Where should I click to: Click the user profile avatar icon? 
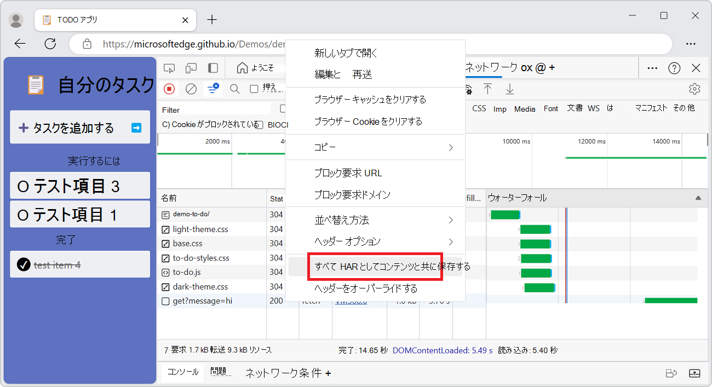pos(16,20)
